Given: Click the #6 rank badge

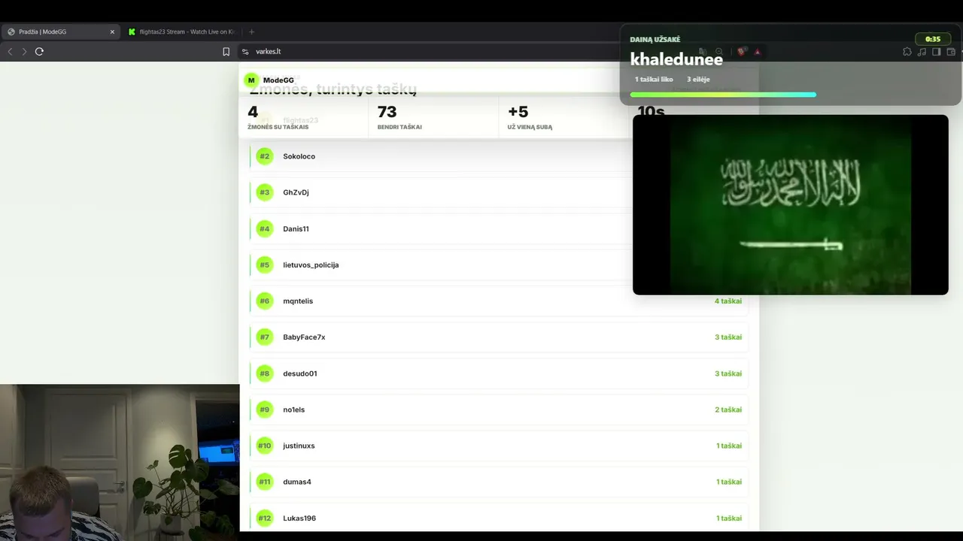Looking at the screenshot, I should click(264, 301).
